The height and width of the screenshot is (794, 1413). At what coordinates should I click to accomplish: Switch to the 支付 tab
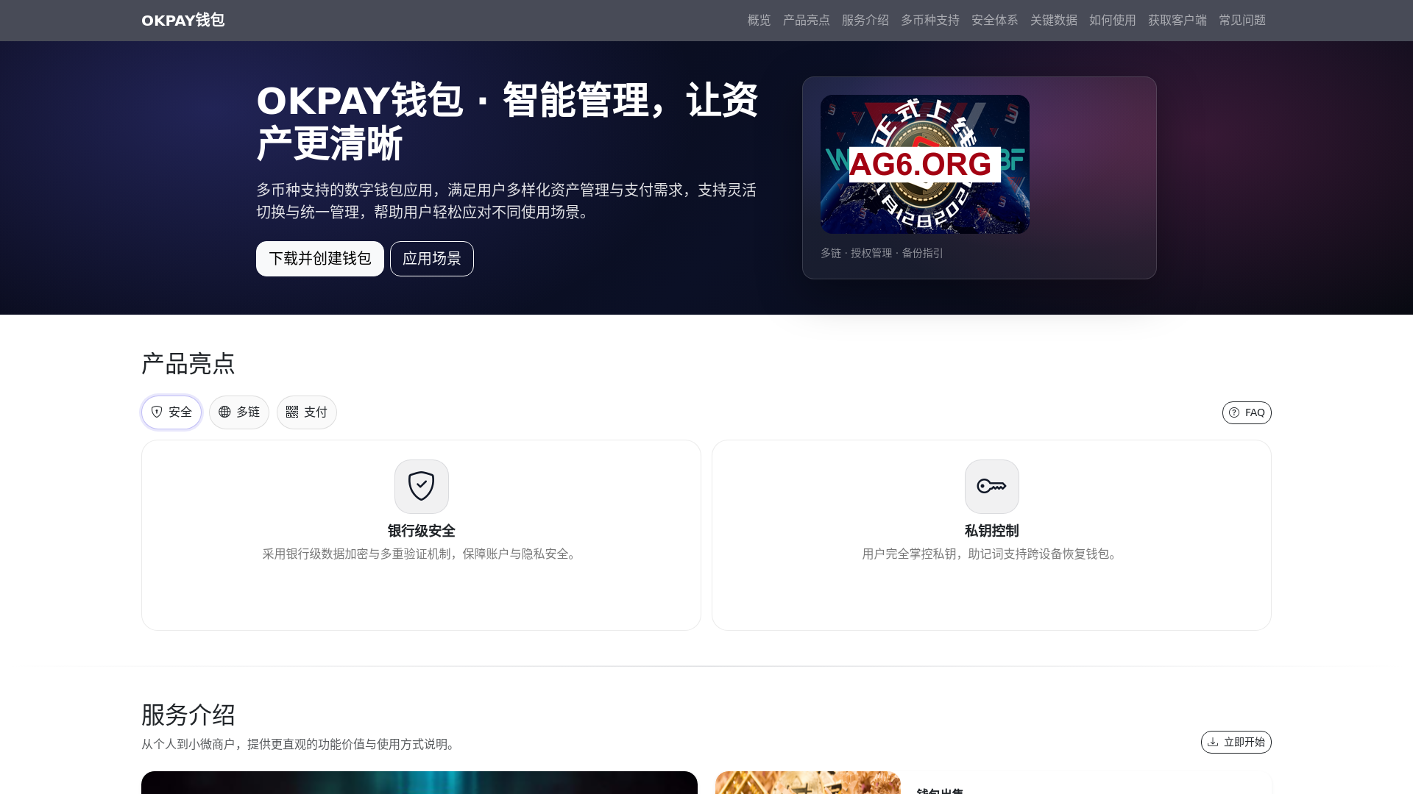tap(307, 412)
